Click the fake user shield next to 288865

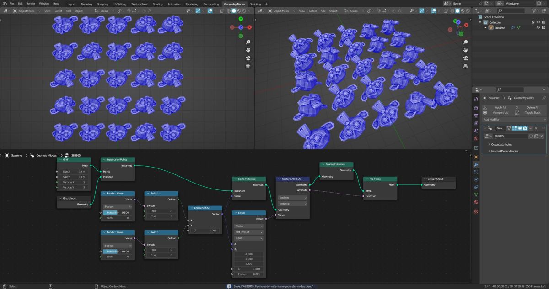(x=531, y=136)
